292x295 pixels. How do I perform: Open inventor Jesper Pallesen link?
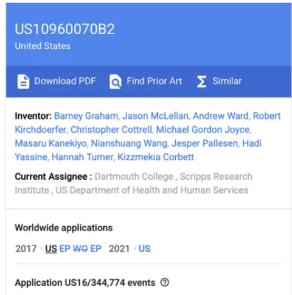coord(204,143)
